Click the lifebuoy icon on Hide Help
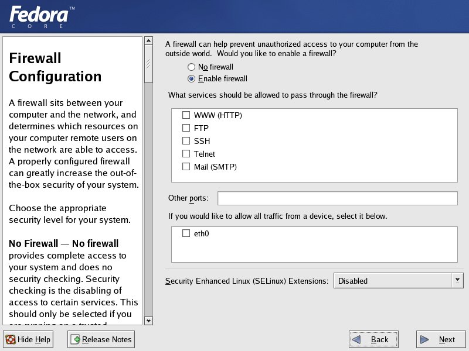 pos(11,340)
